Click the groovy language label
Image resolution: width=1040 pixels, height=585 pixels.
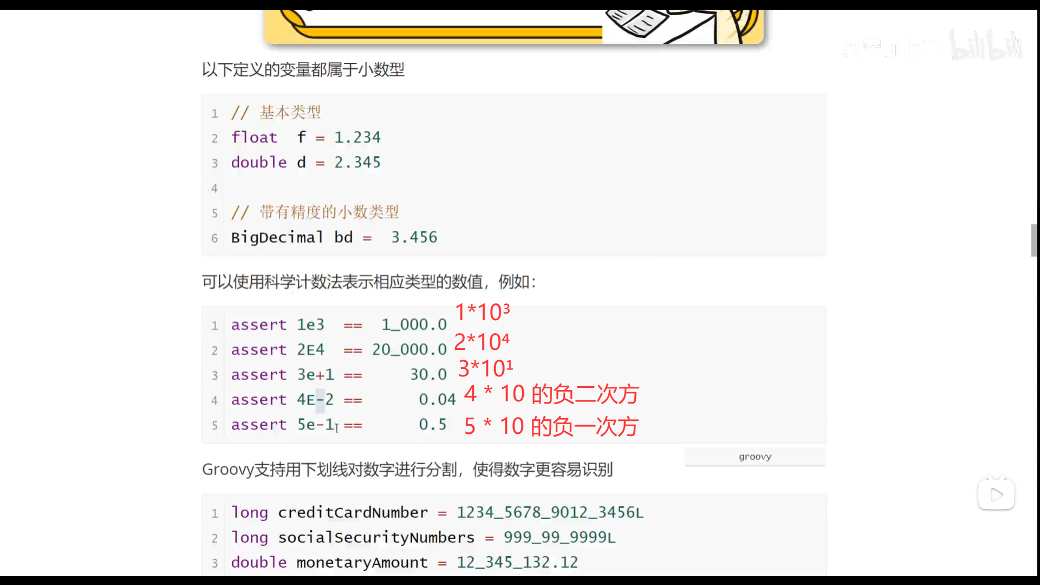point(755,457)
